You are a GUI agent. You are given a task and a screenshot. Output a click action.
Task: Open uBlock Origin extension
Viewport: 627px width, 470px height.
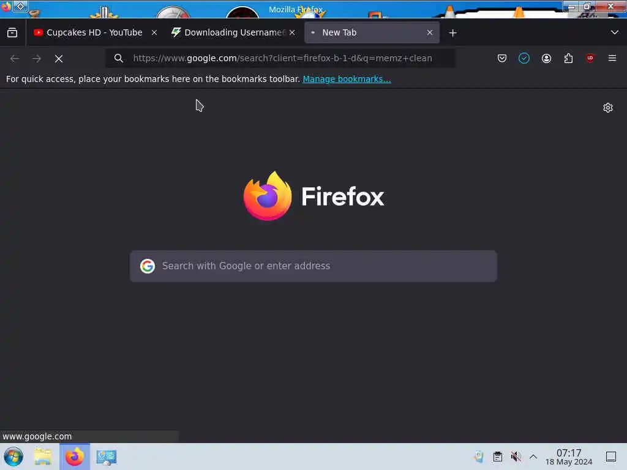point(590,58)
